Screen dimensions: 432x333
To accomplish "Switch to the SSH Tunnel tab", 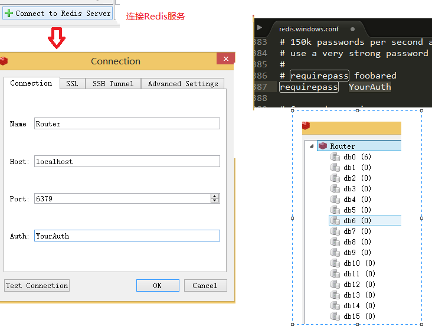I will coord(113,83).
